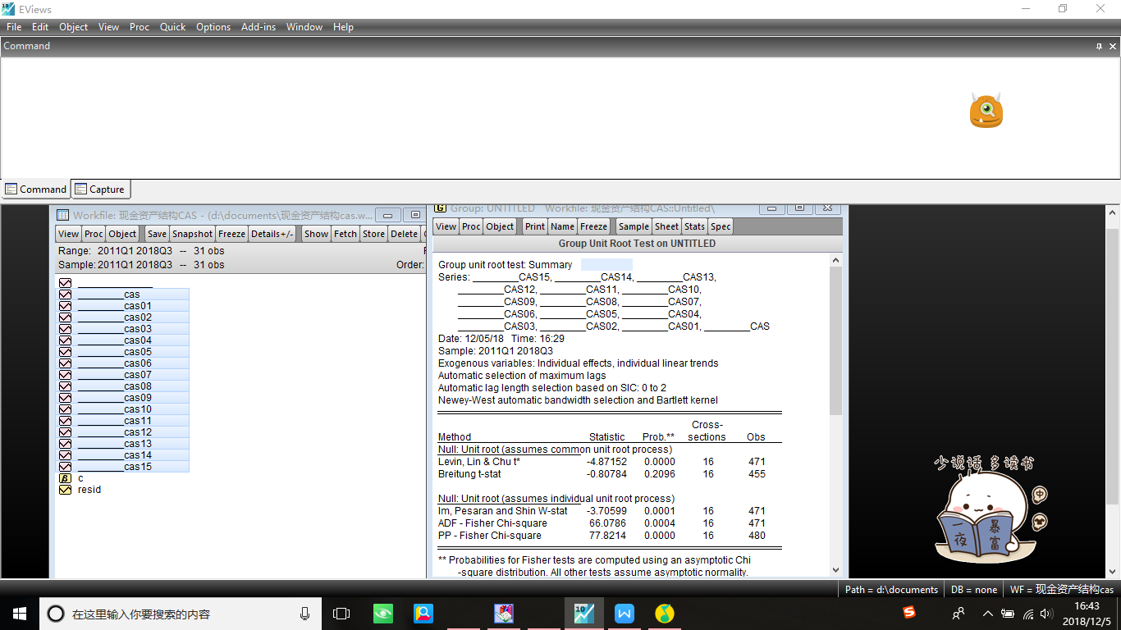The height and width of the screenshot is (630, 1121).
Task: Click the Group window scrollbar down arrow
Action: (835, 570)
